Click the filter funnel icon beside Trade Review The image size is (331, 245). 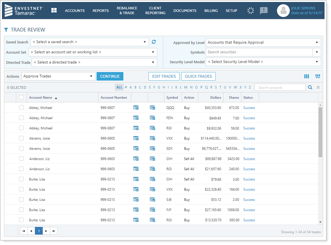(6, 30)
